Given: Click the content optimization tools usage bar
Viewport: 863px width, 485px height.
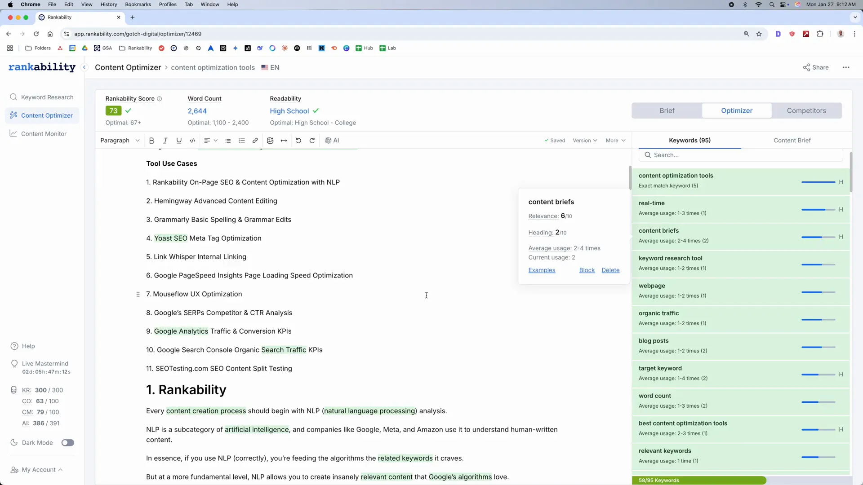Looking at the screenshot, I should pos(818,182).
